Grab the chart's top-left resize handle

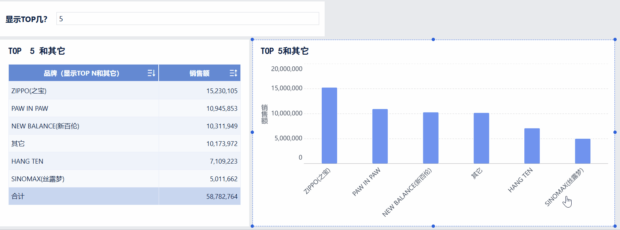coord(252,39)
